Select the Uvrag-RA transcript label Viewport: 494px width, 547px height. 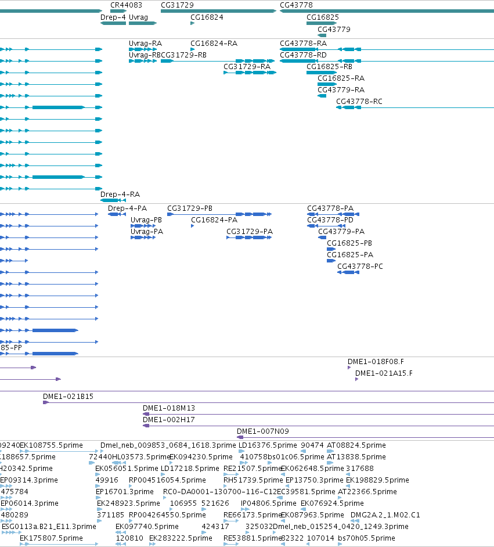tap(145, 43)
